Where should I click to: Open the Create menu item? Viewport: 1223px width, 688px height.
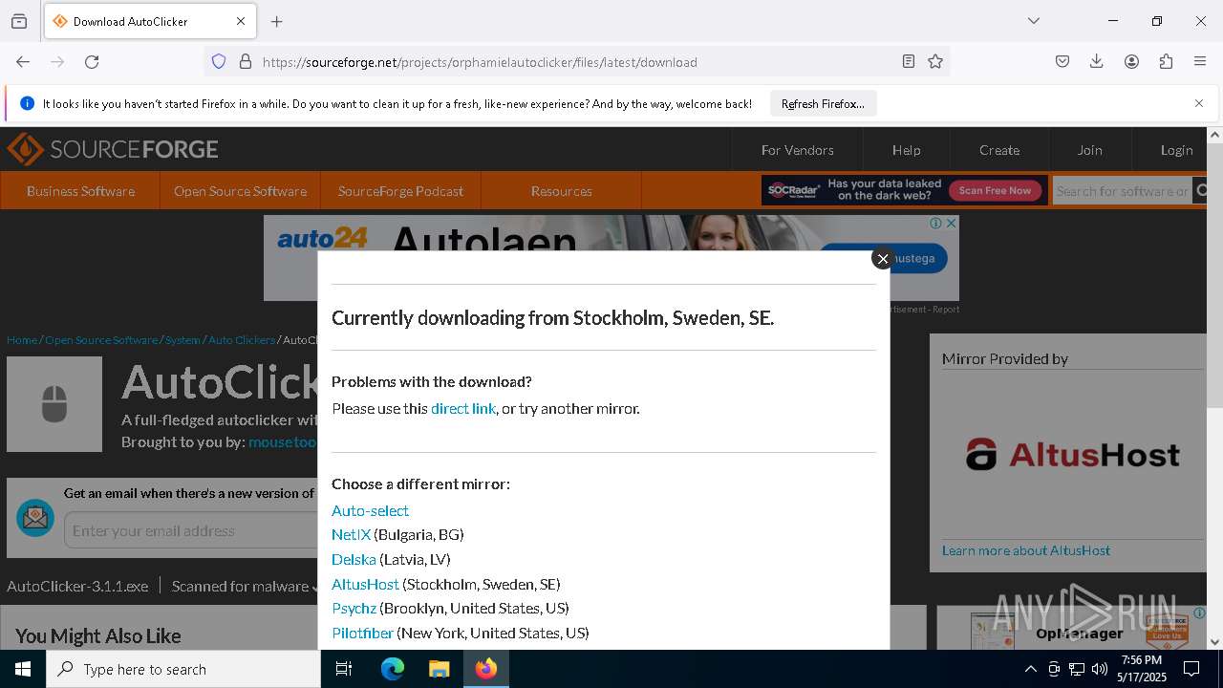[x=999, y=150]
